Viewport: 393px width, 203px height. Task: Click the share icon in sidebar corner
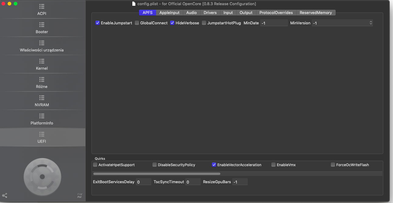click(x=5, y=195)
